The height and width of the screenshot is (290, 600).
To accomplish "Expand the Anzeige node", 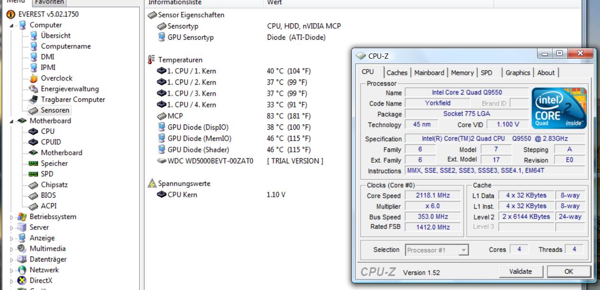I will [x=13, y=238].
